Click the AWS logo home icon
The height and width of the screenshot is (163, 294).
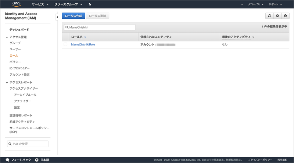[16, 4]
